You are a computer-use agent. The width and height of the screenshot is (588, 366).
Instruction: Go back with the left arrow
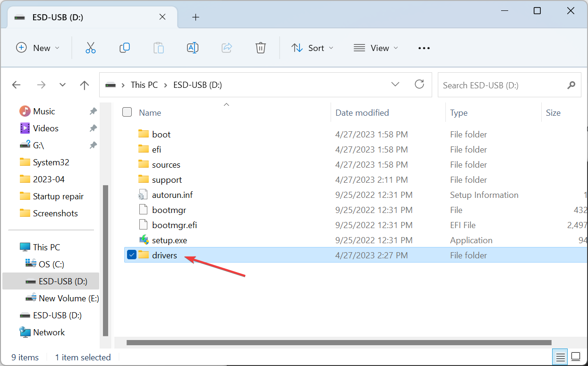(17, 85)
